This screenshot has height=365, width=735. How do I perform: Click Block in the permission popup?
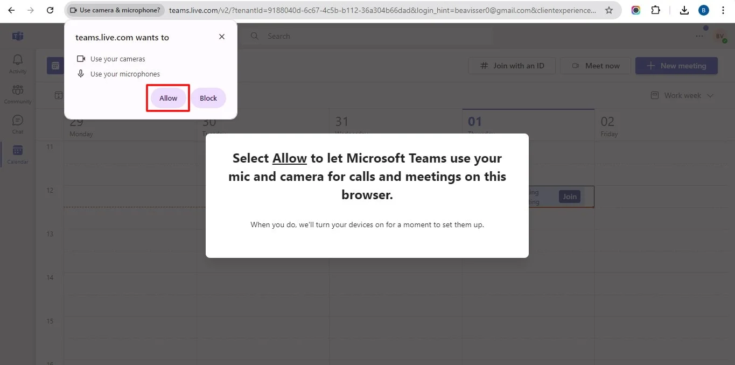click(208, 98)
